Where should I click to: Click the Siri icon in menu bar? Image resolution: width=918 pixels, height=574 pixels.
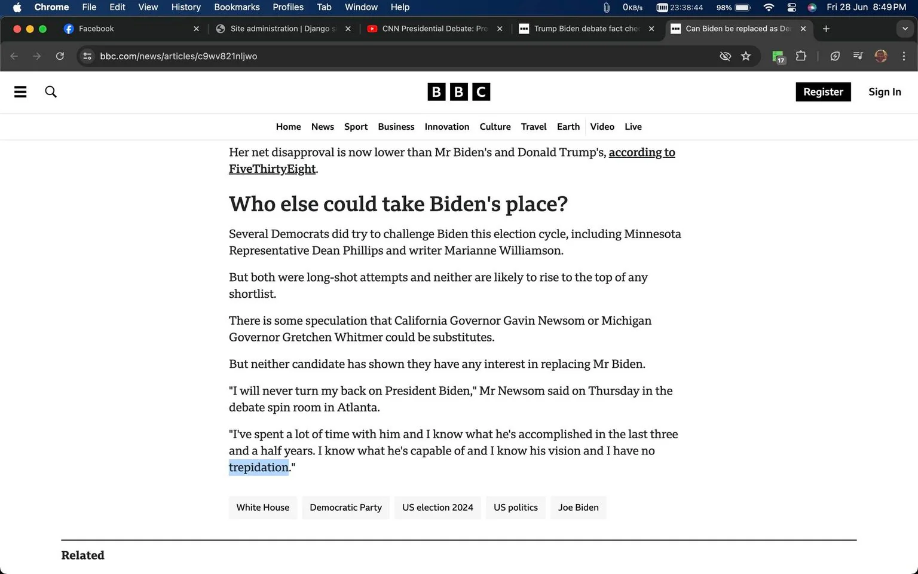pyautogui.click(x=812, y=7)
